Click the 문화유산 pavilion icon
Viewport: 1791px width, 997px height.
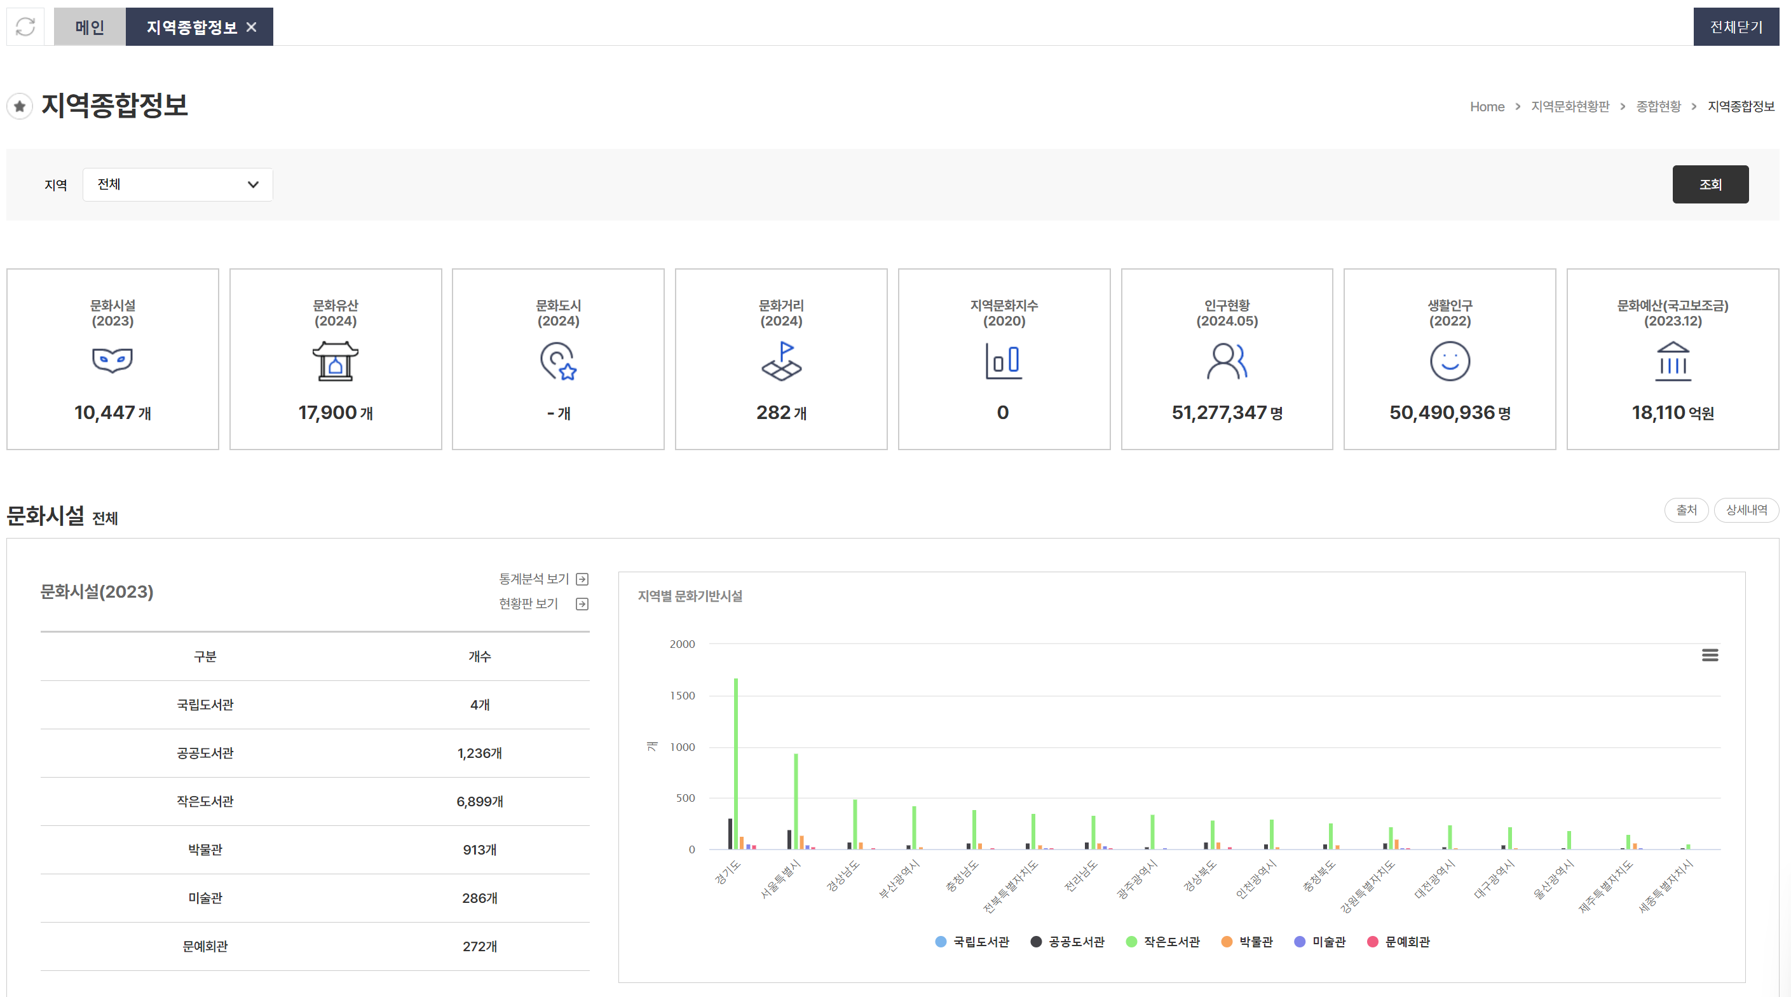pos(335,361)
